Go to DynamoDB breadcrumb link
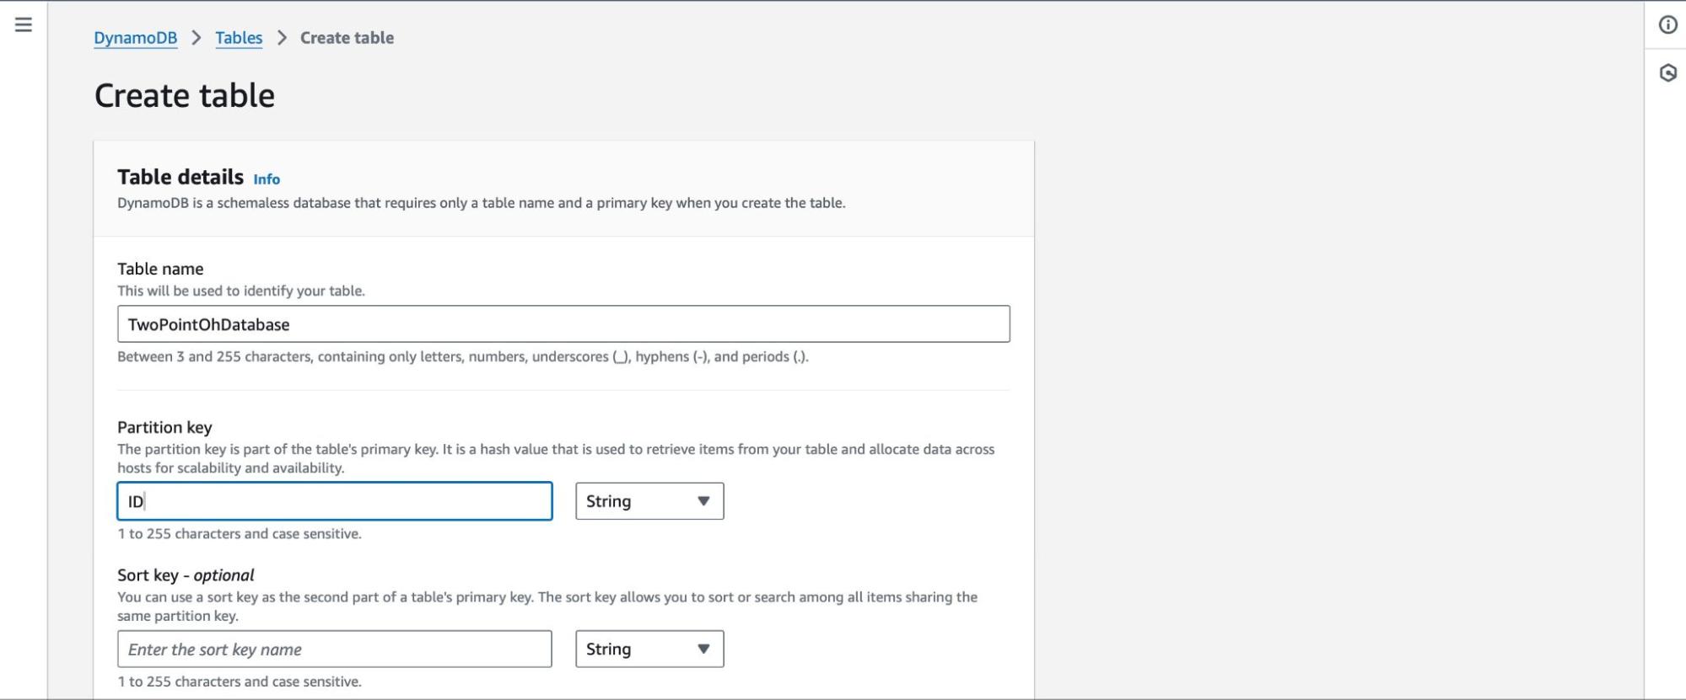Image resolution: width=1686 pixels, height=700 pixels. click(135, 38)
